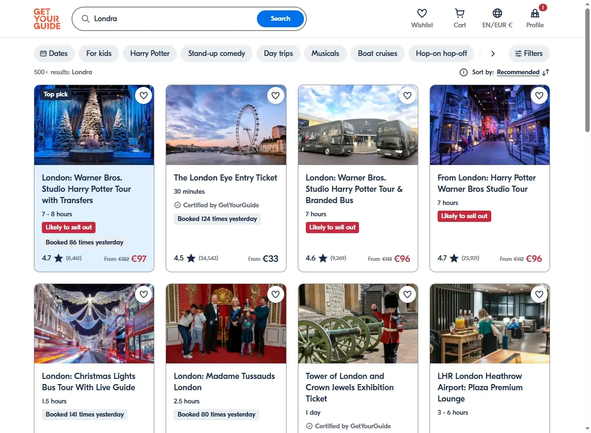This screenshot has height=433, width=591.
Task: Click the 4.5 star rating with 34,543 reviews
Action: pos(196,258)
